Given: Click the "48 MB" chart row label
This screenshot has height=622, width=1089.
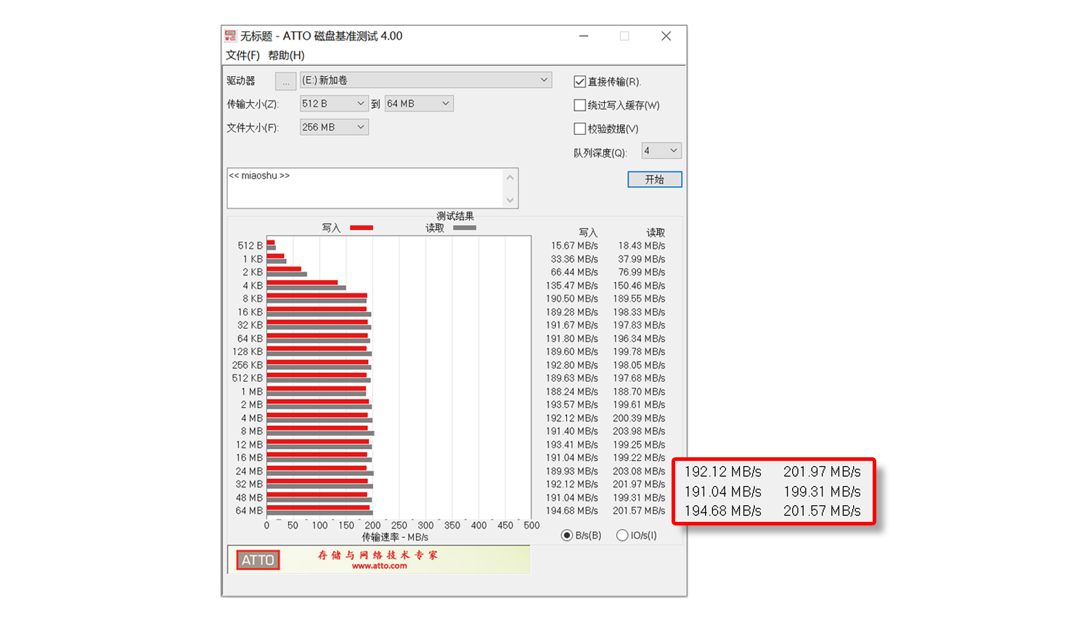Looking at the screenshot, I should [x=249, y=498].
